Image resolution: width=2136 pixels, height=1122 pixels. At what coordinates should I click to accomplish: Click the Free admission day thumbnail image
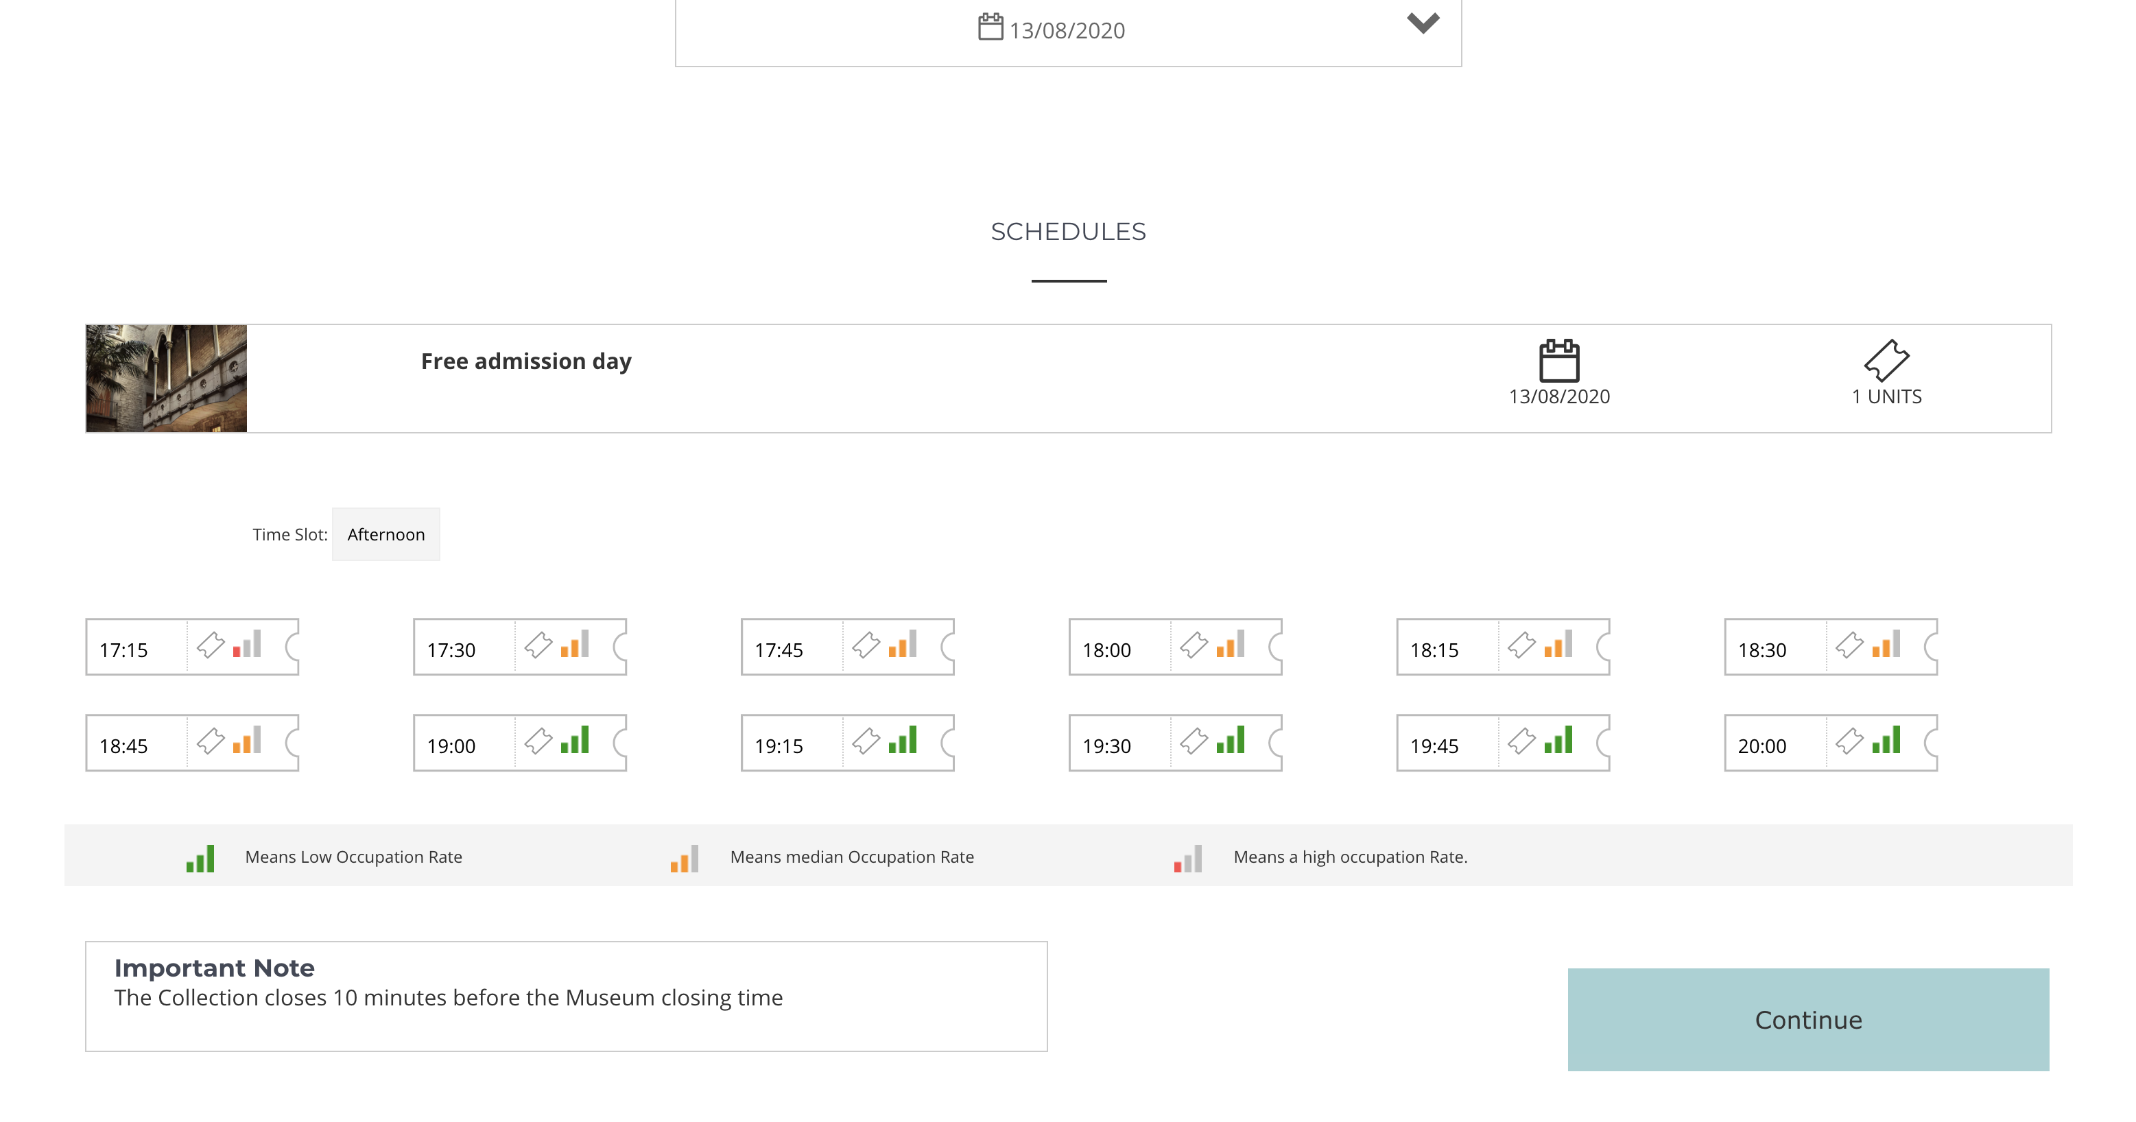pos(167,378)
